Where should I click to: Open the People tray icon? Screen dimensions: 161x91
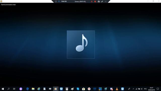(129, 89)
